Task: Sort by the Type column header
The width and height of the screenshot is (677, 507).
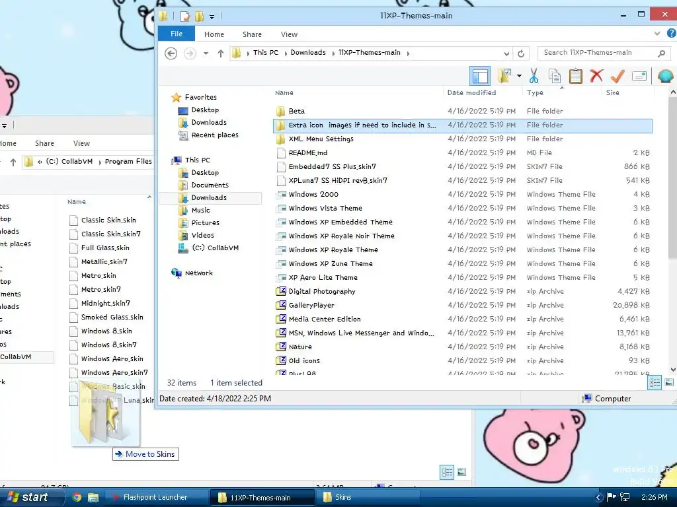Action: point(535,92)
